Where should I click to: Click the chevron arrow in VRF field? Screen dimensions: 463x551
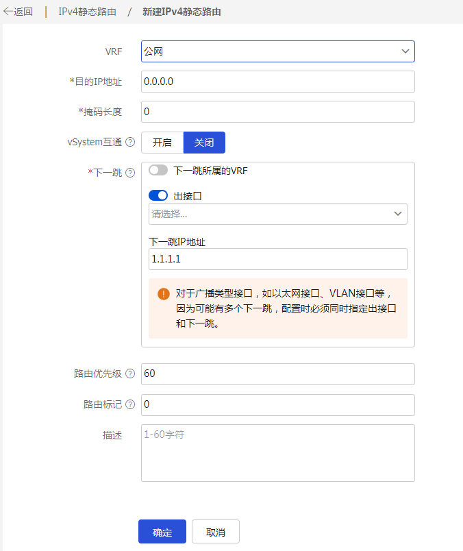point(405,51)
